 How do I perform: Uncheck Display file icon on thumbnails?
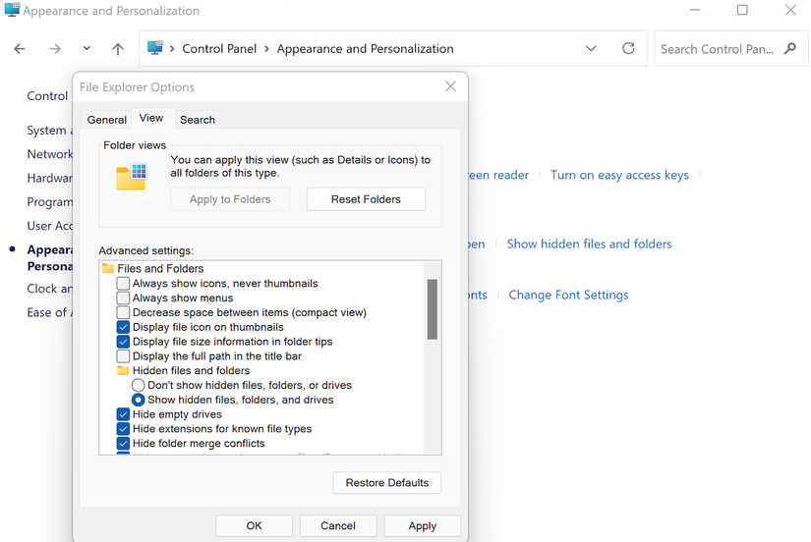coord(123,327)
